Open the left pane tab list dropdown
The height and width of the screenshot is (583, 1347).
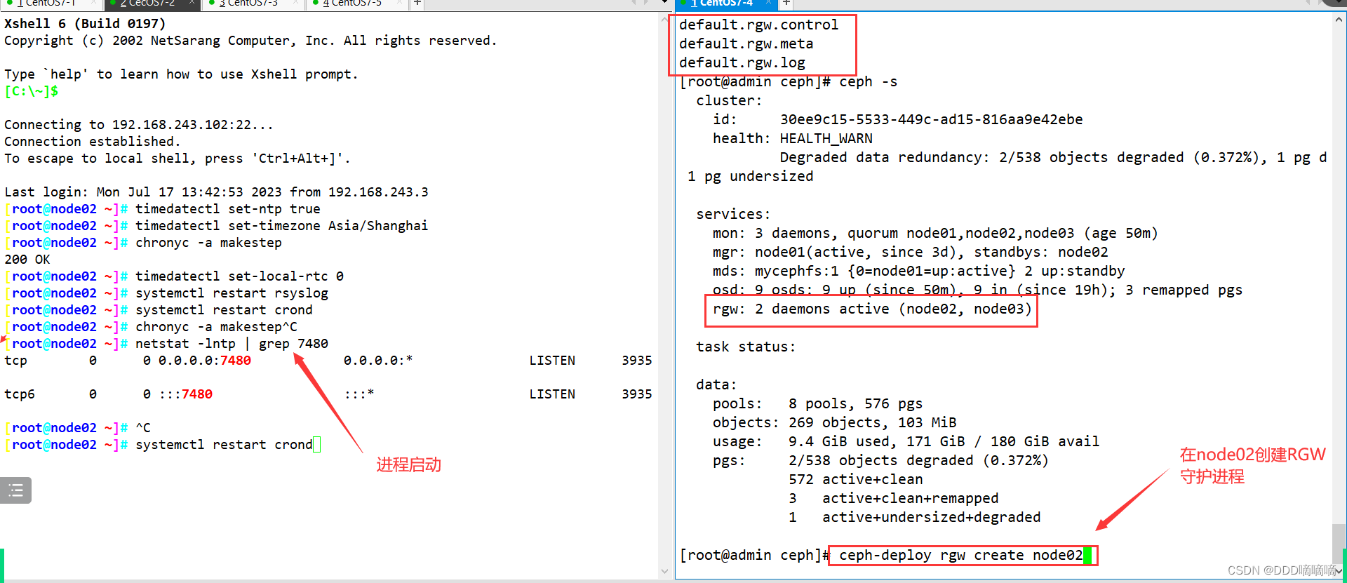point(664,3)
